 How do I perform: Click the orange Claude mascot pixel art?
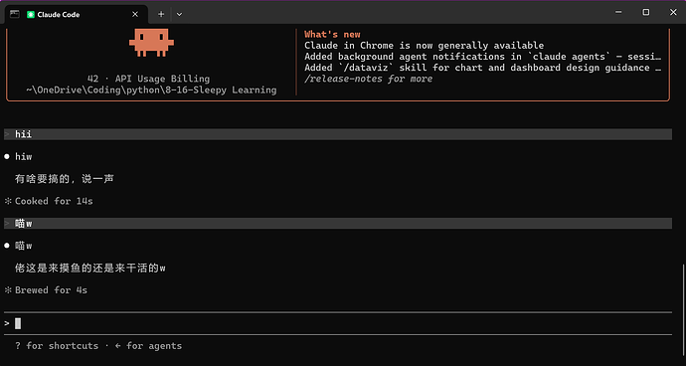pyautogui.click(x=151, y=43)
